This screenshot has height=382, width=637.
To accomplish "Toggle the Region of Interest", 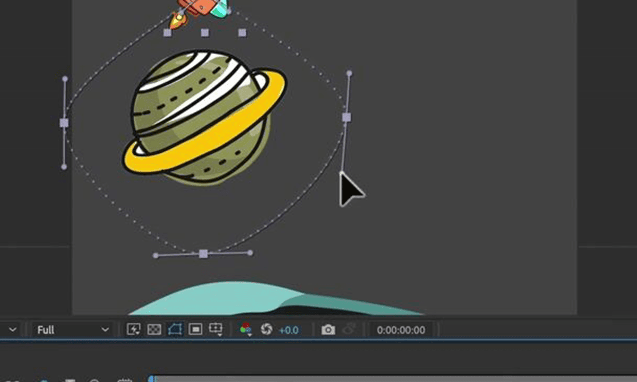I will 195,329.
